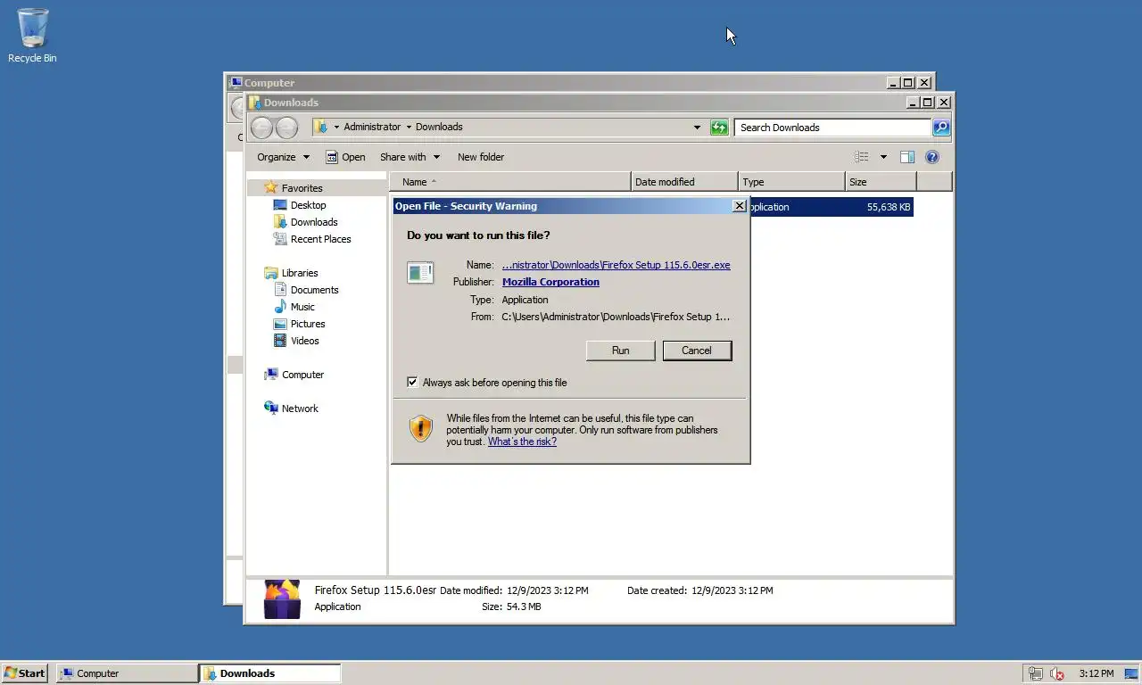Click the 3:12 PM clock in taskbar
The image size is (1142, 685).
1096,673
